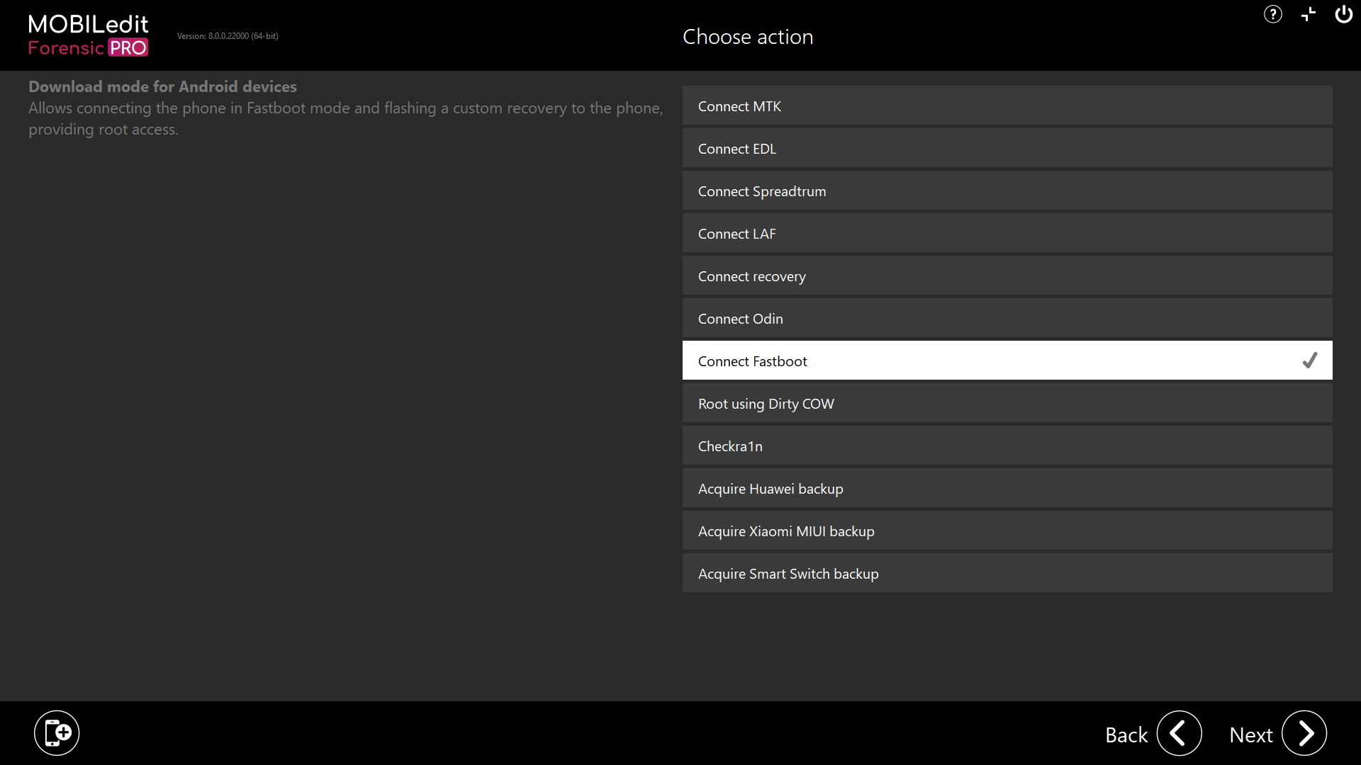Click the exit fullscreen arrows icon
1361x765 pixels.
tap(1309, 14)
